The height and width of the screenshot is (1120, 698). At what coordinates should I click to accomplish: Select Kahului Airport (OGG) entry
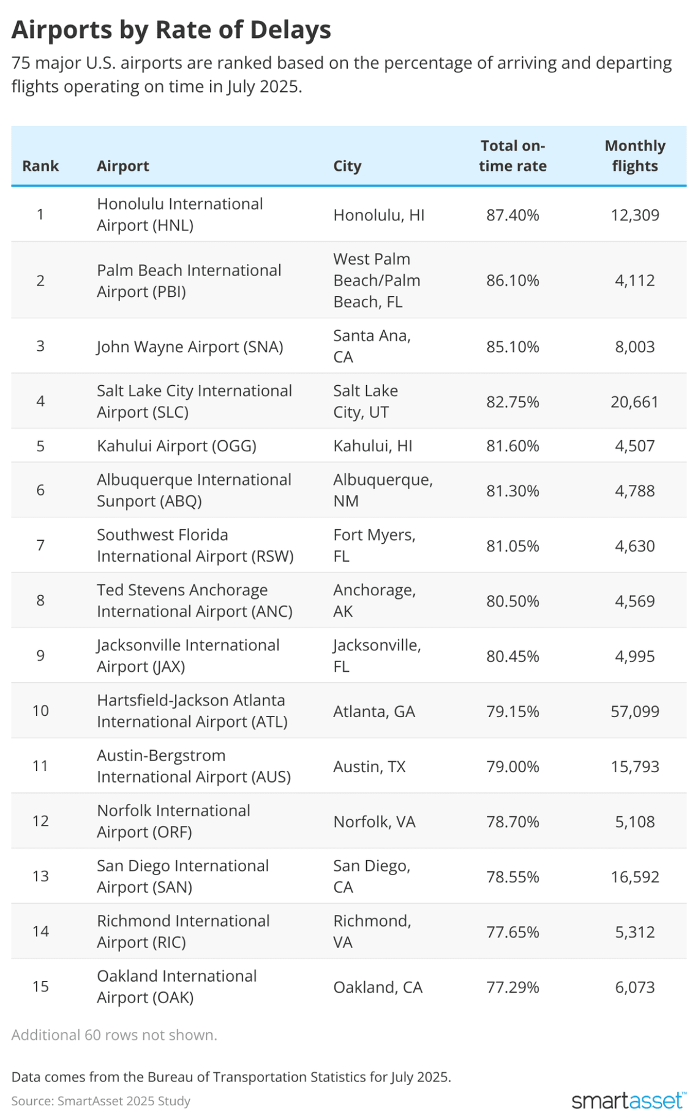(176, 446)
